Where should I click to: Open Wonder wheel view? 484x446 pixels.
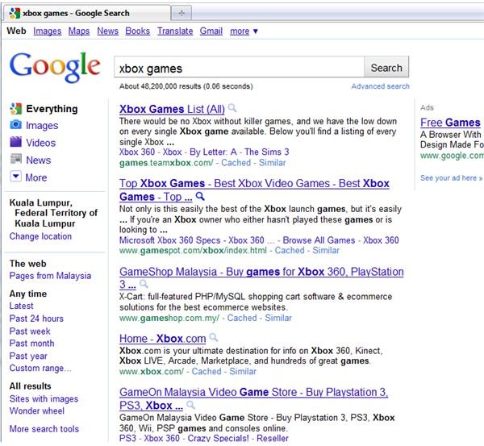point(37,411)
